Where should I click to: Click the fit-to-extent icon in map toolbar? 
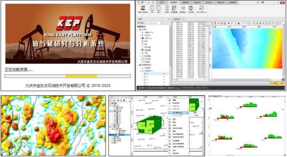click(267, 24)
